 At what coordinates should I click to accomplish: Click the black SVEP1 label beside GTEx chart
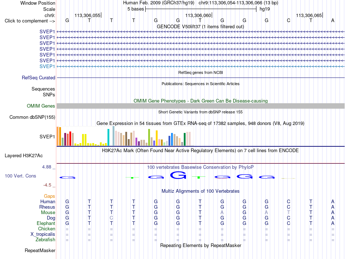(47, 137)
